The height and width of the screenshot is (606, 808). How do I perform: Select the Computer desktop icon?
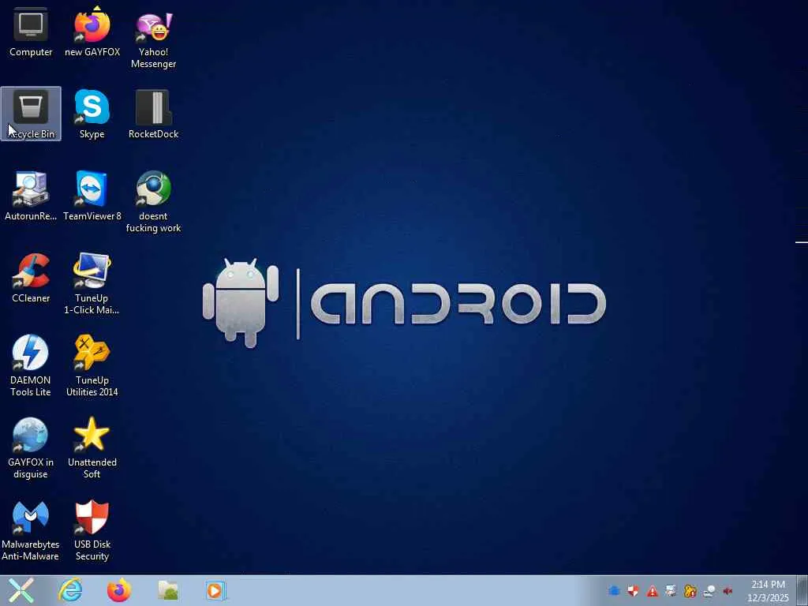point(31,32)
